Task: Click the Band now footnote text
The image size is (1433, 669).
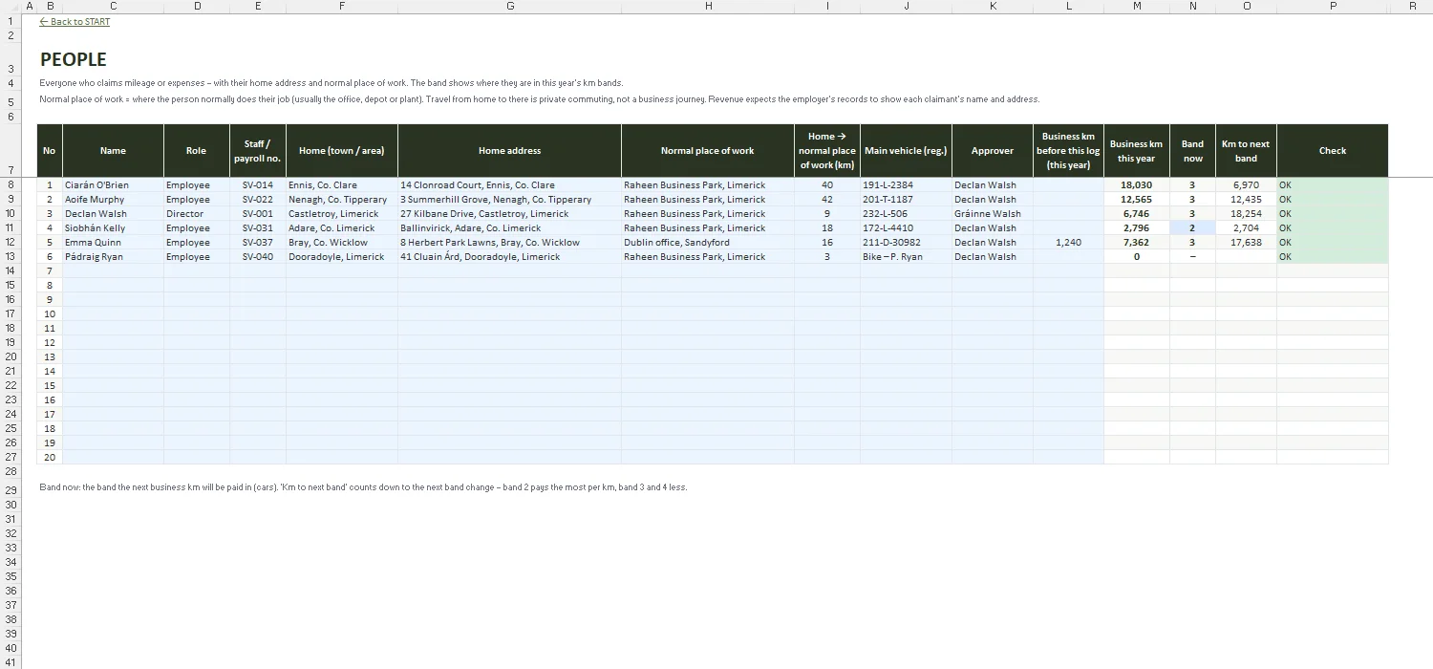Action: [x=363, y=487]
